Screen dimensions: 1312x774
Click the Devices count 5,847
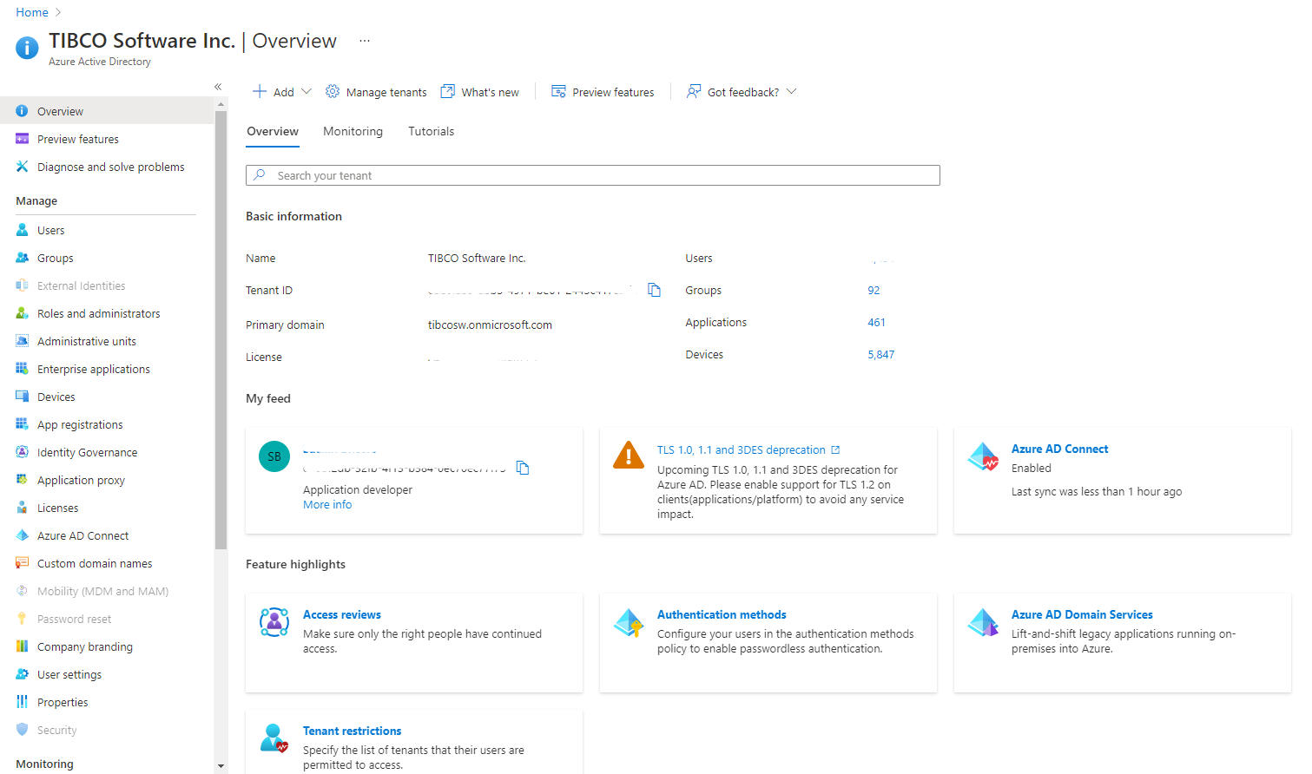click(880, 355)
